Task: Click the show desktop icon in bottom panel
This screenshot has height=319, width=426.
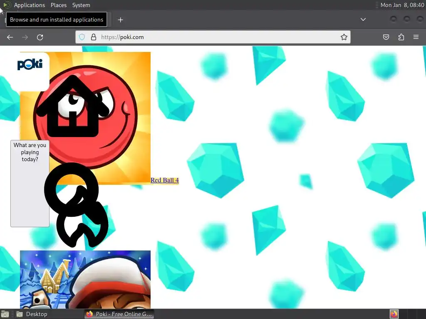Action: tap(5, 314)
